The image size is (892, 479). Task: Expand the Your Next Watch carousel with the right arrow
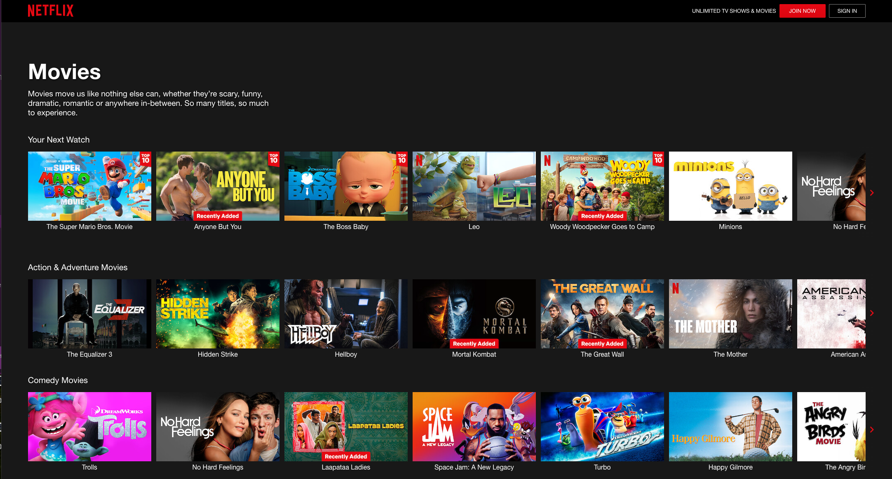(x=872, y=193)
